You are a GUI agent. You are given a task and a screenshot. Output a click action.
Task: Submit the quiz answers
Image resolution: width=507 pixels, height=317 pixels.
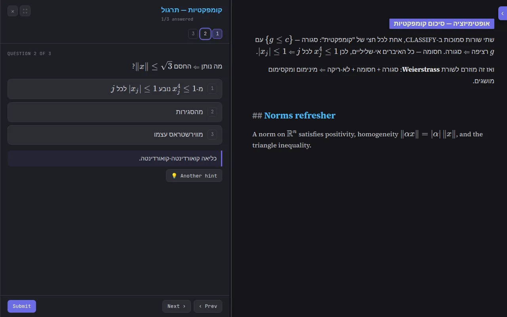point(22,306)
